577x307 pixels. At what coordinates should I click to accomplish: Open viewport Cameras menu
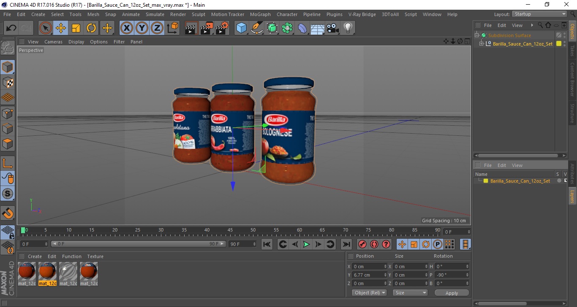[x=53, y=42]
